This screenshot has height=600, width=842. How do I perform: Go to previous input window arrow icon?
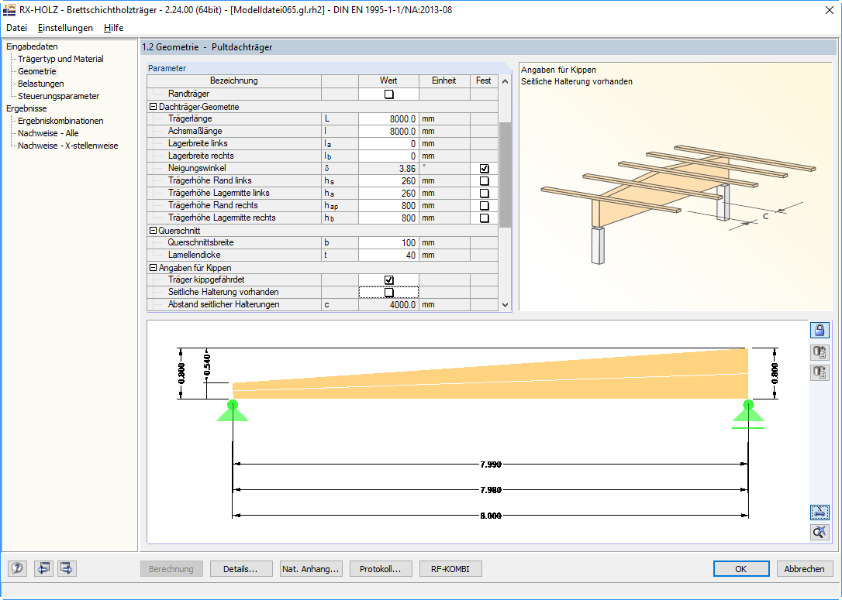click(43, 568)
